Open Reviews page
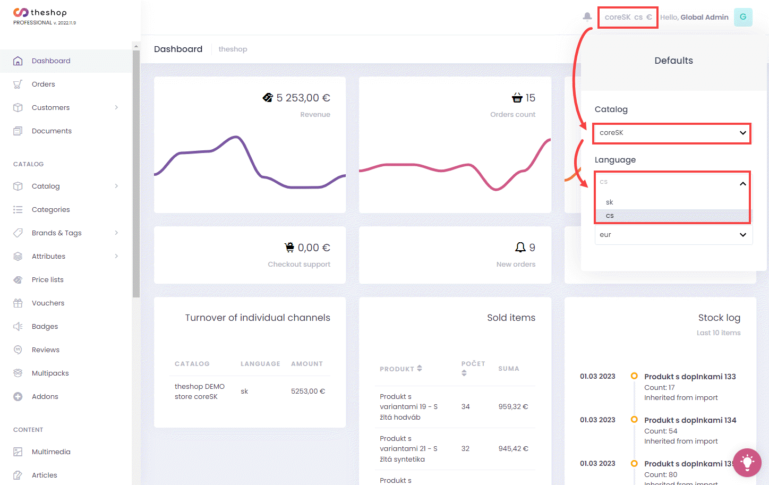Viewport: 769px width, 485px height. tap(46, 350)
